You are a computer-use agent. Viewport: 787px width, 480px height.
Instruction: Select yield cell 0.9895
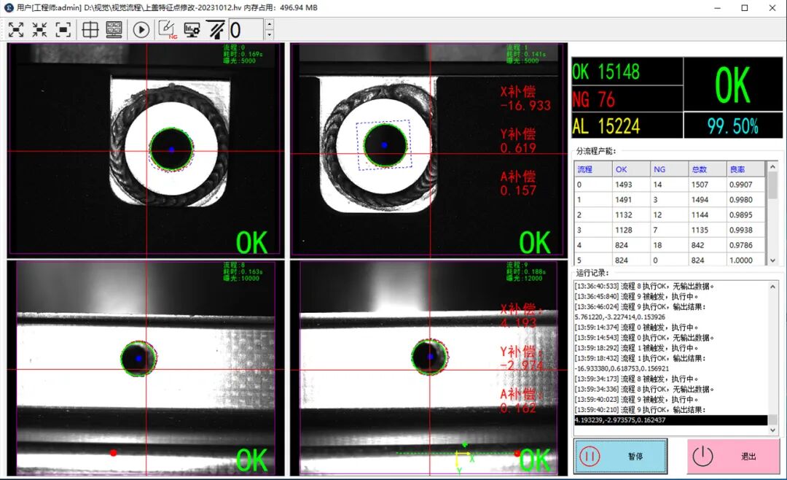point(745,214)
